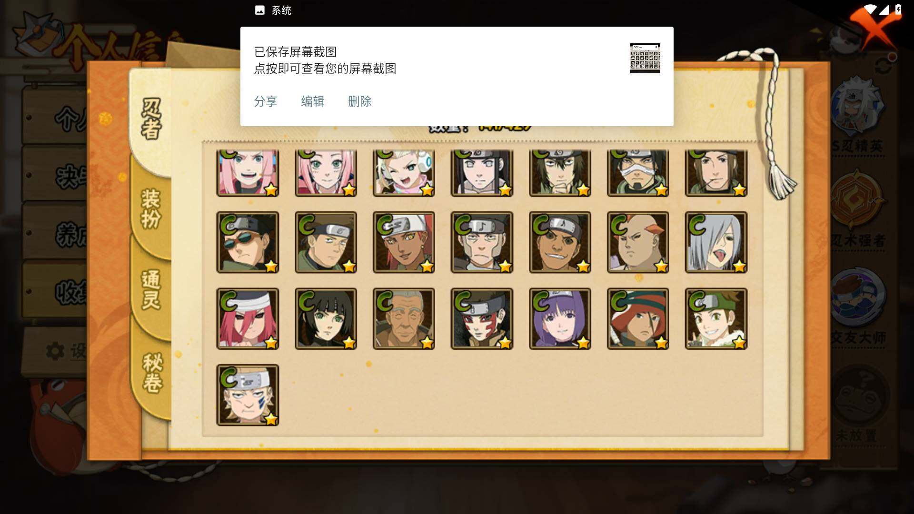The image size is (914, 514).
Task: Tap 编辑 in screenshot notification
Action: (x=313, y=101)
